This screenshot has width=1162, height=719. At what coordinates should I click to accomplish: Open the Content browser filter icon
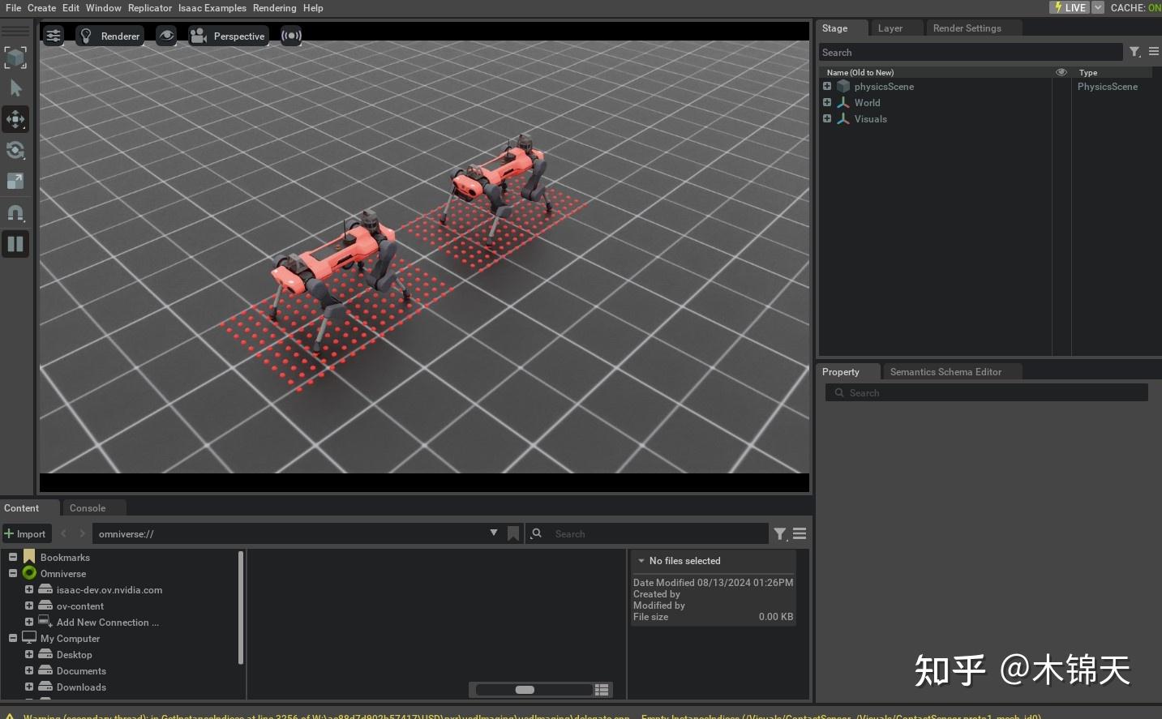click(x=780, y=533)
